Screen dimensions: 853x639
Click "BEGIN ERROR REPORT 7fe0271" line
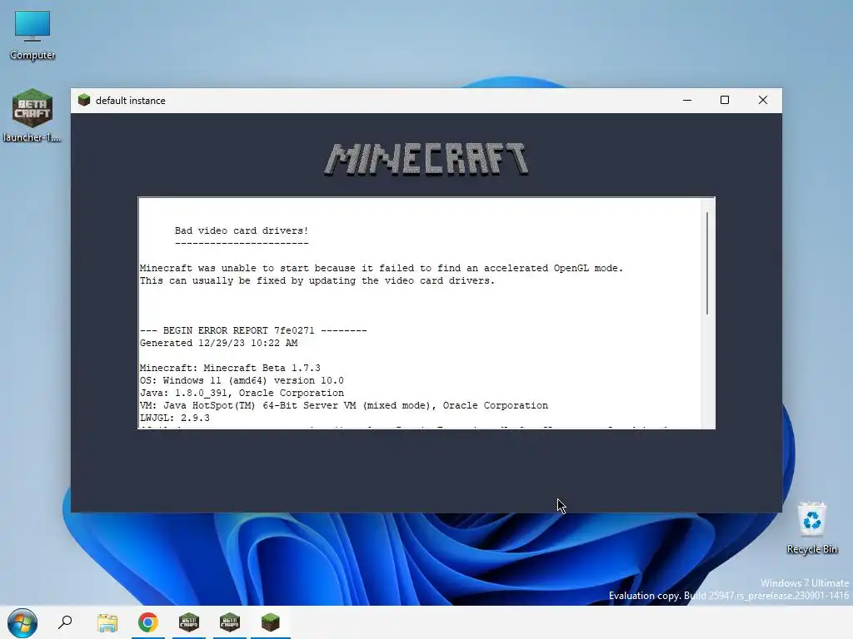[x=253, y=330]
